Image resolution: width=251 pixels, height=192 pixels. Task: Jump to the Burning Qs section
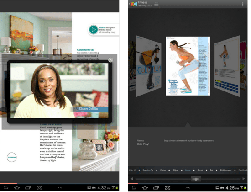[148, 170]
